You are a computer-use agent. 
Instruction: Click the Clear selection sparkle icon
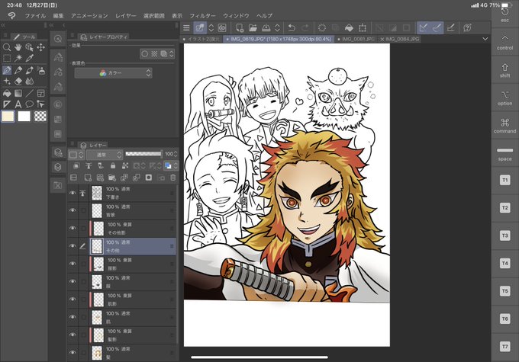pyautogui.click(x=322, y=27)
